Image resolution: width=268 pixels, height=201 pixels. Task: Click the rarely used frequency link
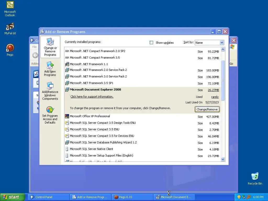click(215, 97)
